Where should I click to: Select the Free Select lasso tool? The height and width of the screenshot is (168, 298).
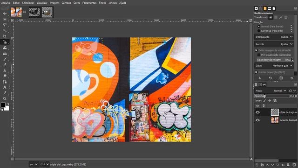tap(5, 25)
